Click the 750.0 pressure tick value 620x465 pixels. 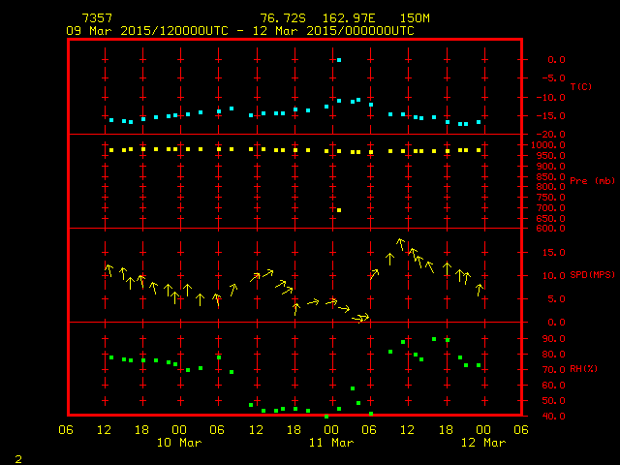(551, 198)
